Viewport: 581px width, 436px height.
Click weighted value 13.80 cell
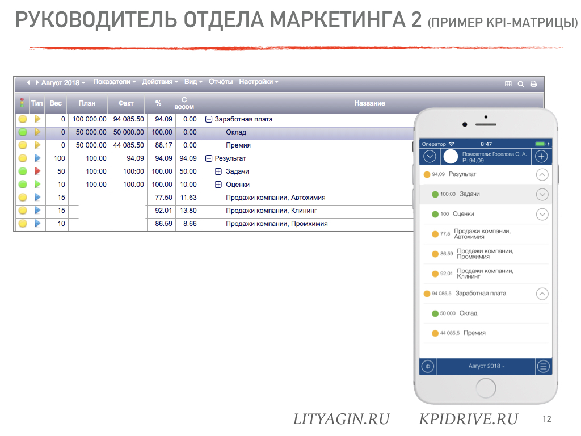coord(188,211)
